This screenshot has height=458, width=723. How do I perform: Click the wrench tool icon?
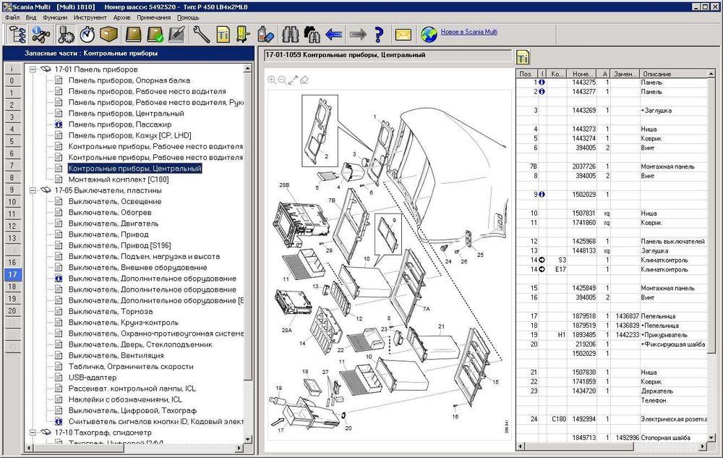click(201, 34)
